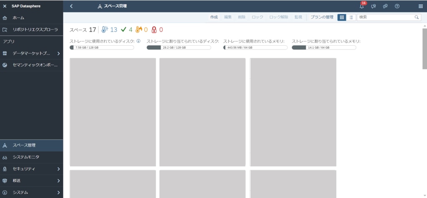The width and height of the screenshot is (427, 198).
Task: Filter by hot spaces flame icon
Action: 139,30
